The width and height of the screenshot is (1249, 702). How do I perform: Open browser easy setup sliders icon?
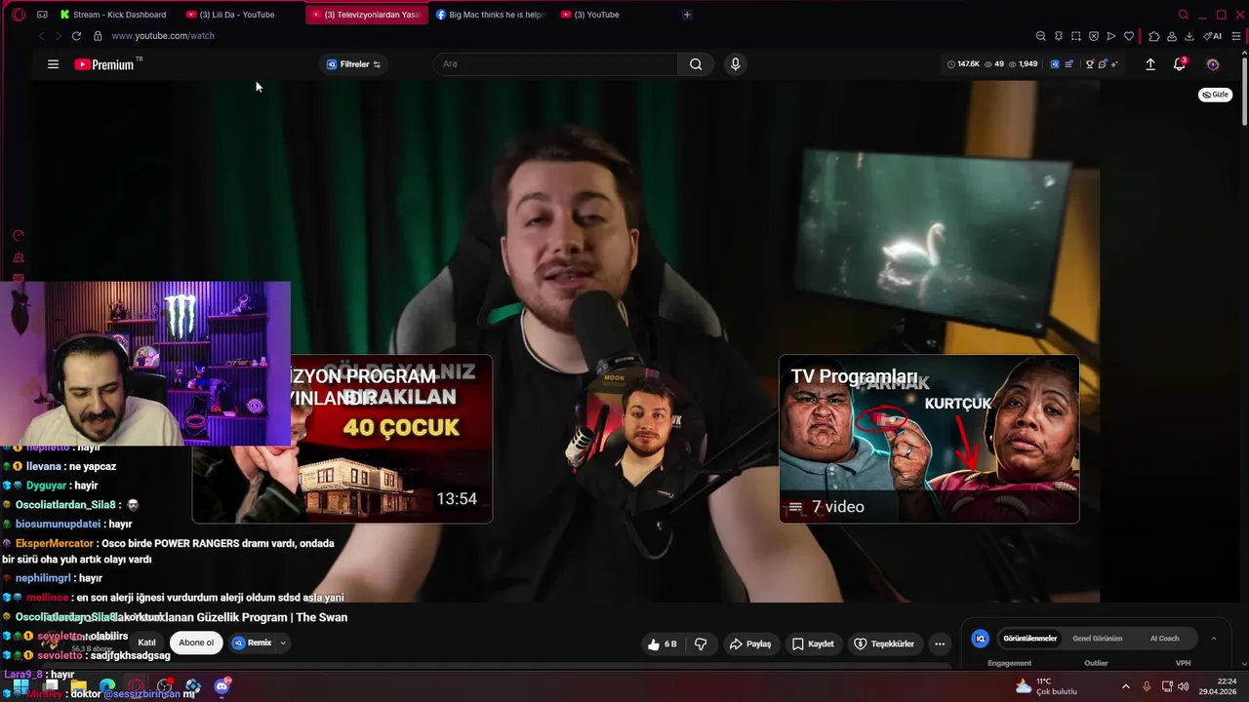pos(1237,36)
